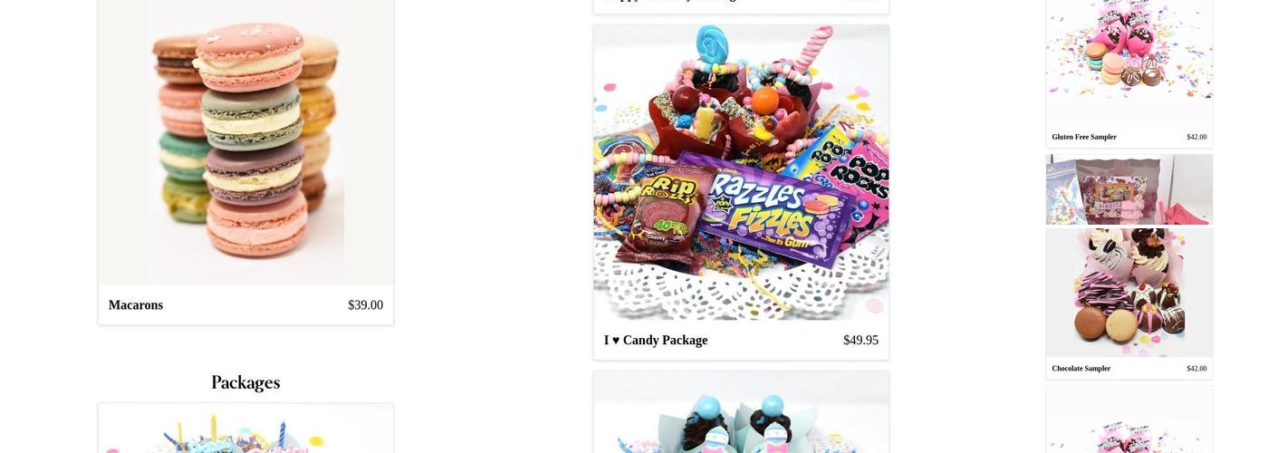Open the Gluten Free Sampler product image
Viewport: 1268px width, 453px height.
click(x=1129, y=63)
